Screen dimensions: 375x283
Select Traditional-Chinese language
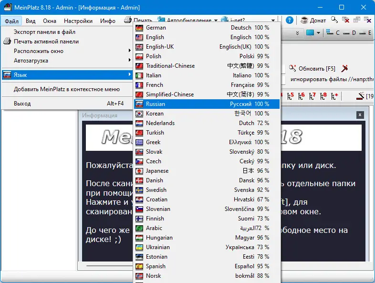pos(207,66)
